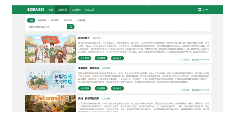Select the 社区实训 nav tab
235x119 pixels.
tap(62, 10)
